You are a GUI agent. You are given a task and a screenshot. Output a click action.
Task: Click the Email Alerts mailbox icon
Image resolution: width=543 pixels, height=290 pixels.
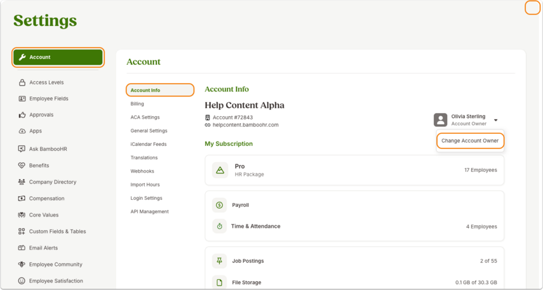pos(22,247)
